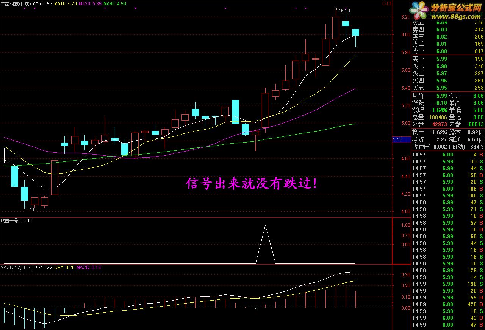Click the 0.30 axis label in MACD panel

[x=405, y=274]
